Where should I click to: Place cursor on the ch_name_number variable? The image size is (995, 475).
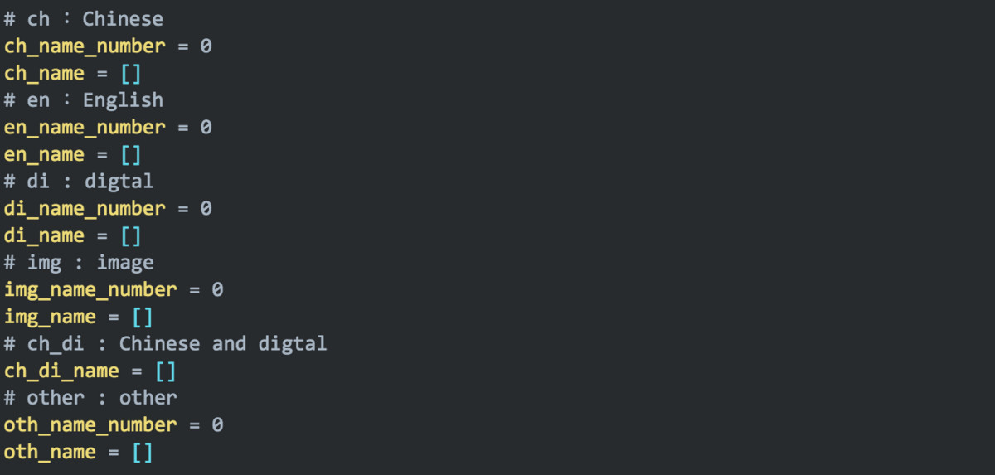click(85, 46)
